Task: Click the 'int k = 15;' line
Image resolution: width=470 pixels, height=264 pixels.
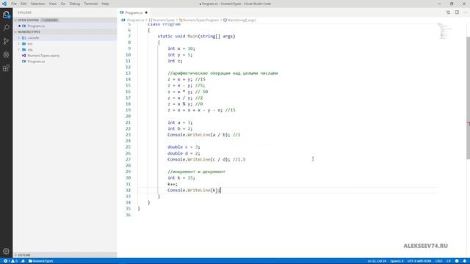Action: coord(181,177)
